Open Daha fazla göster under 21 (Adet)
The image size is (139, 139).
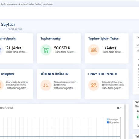pos(17,52)
